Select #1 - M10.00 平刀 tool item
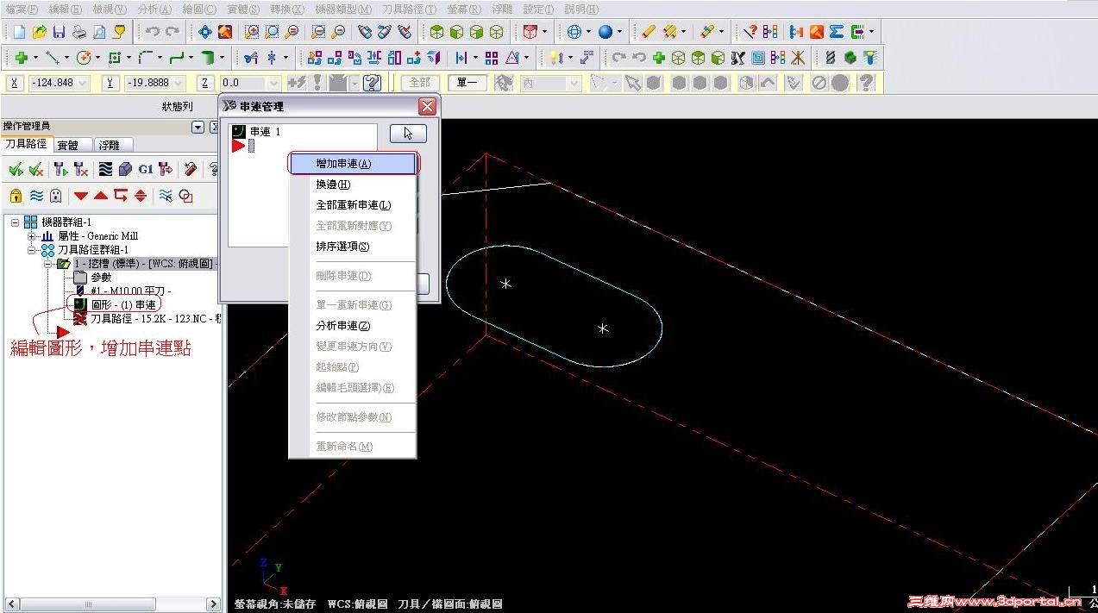Viewport: 1098px width, 613px height. point(130,291)
